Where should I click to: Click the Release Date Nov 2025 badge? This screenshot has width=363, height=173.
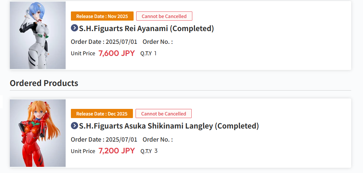point(102,16)
